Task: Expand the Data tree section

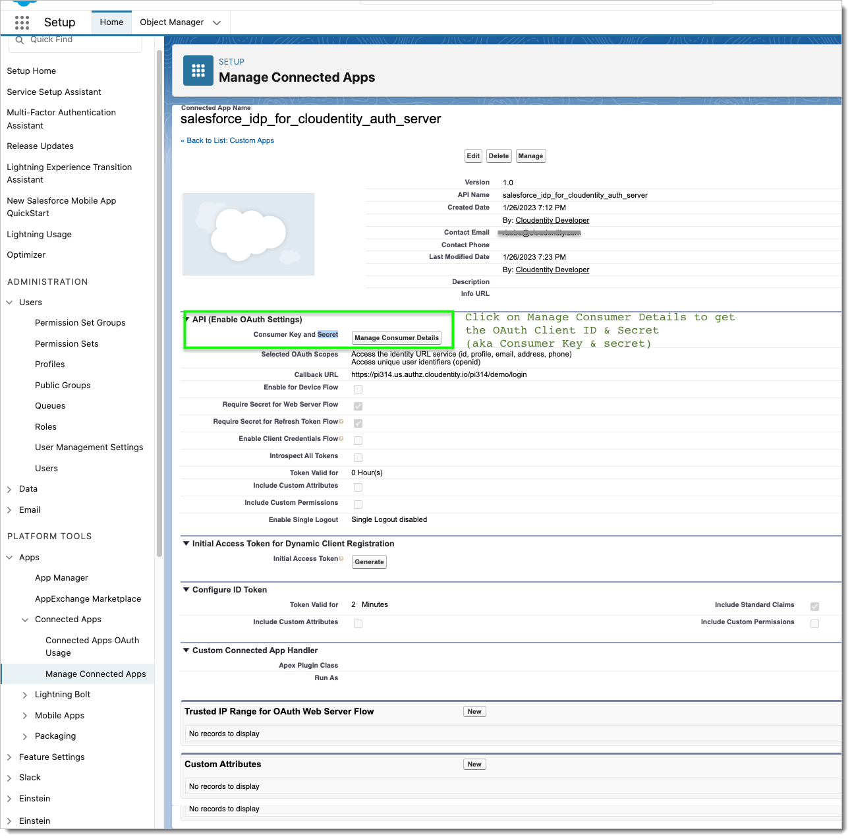Action: click(9, 489)
